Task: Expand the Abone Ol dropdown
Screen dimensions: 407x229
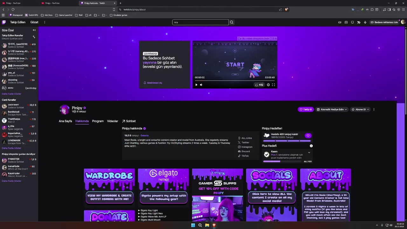Action: point(361,109)
